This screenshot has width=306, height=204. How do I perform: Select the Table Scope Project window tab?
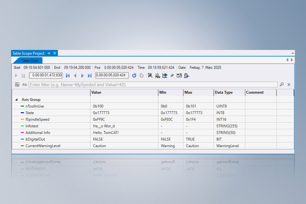point(28,53)
